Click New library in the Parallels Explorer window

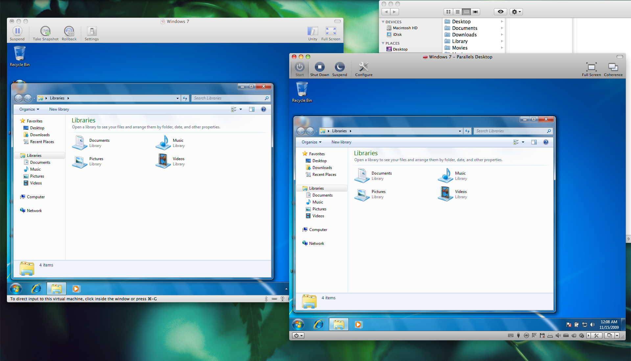[x=341, y=142]
